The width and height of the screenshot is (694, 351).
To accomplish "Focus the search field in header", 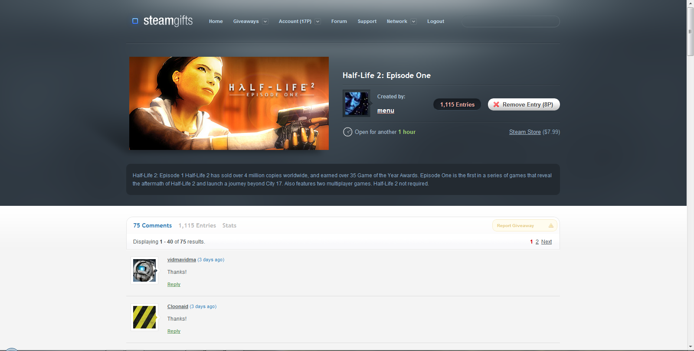I will click(x=511, y=22).
